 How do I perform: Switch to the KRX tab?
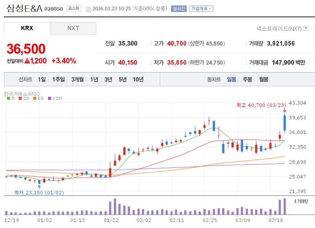pos(27,28)
